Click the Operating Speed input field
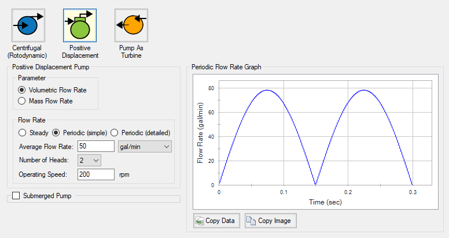 coord(95,174)
